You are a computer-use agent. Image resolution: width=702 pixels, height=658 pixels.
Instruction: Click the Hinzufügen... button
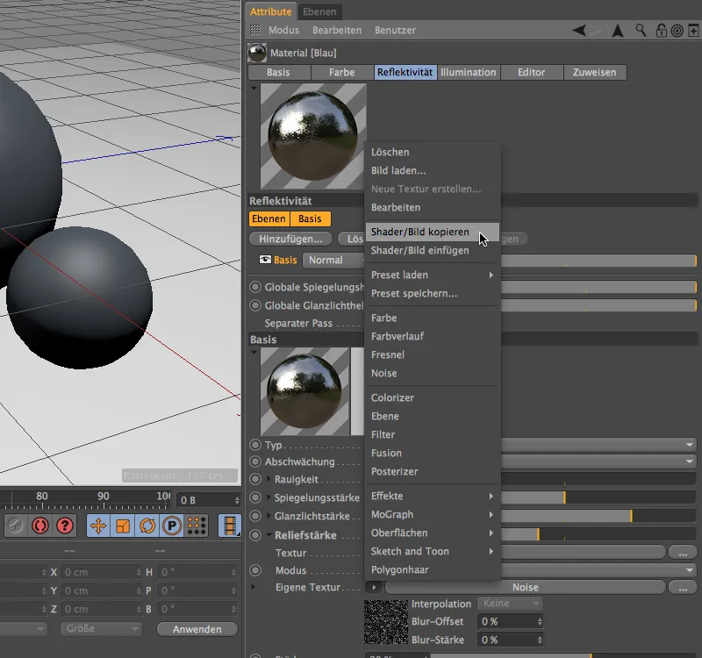[290, 239]
